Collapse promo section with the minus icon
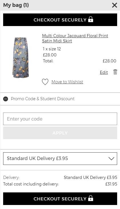The height and width of the screenshot is (209, 120). coord(6,99)
